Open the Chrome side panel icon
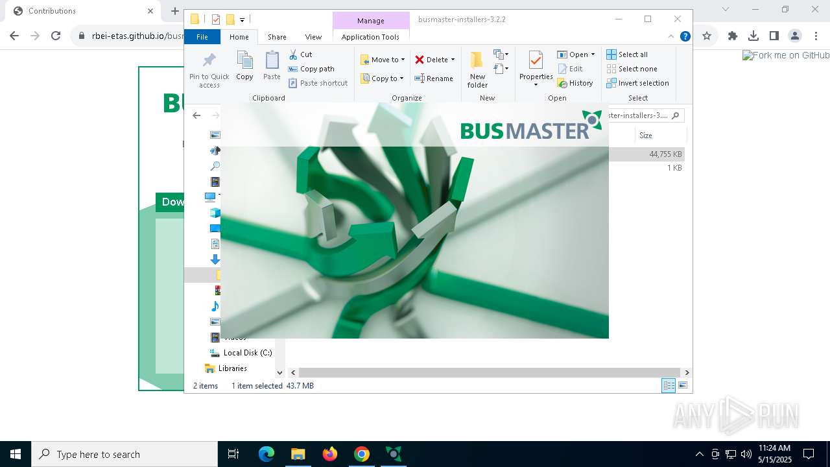 [x=774, y=36]
